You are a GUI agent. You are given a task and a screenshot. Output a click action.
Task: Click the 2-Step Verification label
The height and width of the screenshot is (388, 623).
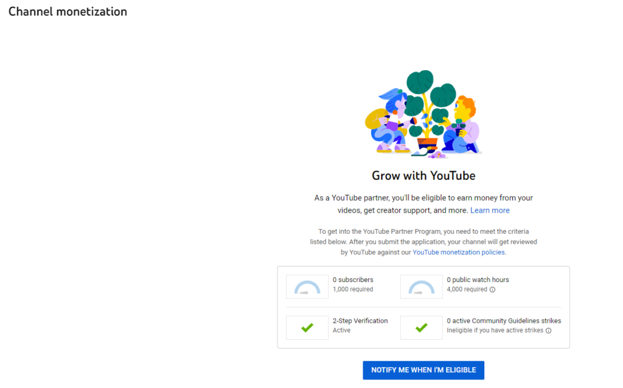360,320
